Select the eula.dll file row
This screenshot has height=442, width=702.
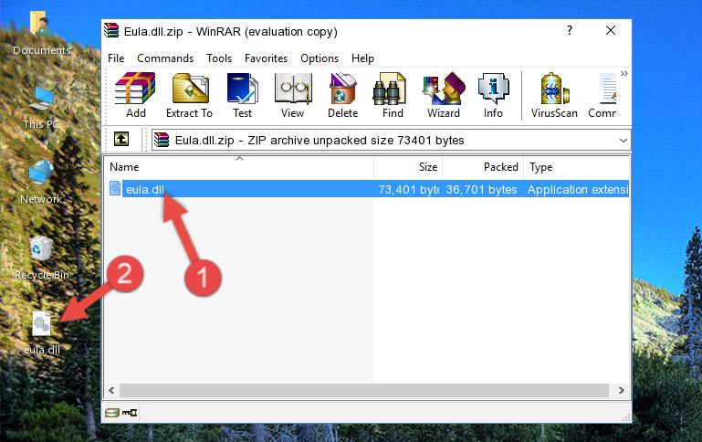click(x=367, y=189)
